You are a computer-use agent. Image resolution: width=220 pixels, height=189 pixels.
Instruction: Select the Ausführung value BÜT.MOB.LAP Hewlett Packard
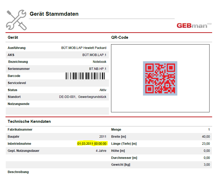pos(84,48)
